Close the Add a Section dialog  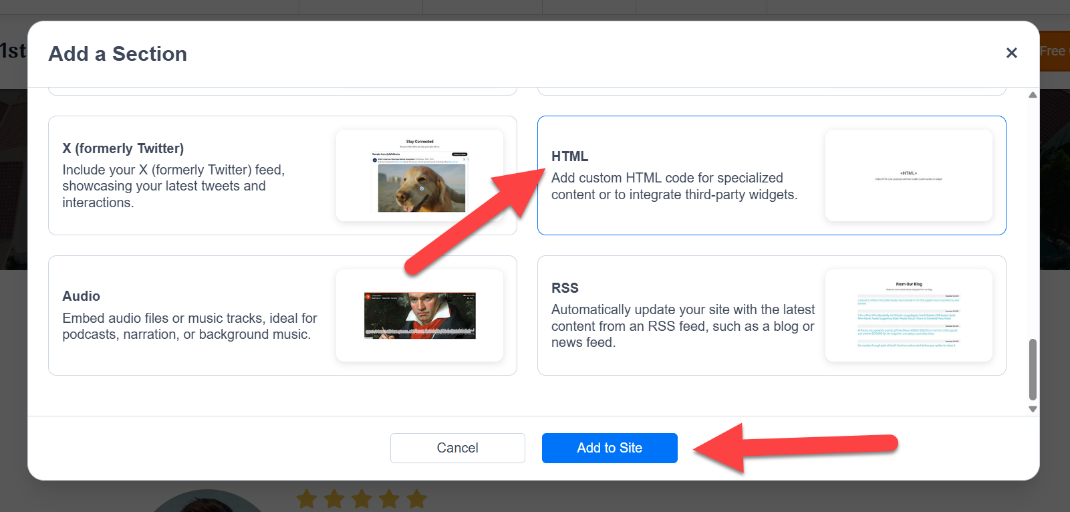click(x=1011, y=53)
